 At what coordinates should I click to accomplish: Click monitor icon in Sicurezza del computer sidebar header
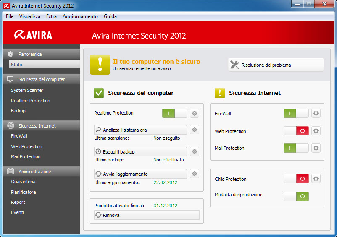pyautogui.click(x=11, y=79)
